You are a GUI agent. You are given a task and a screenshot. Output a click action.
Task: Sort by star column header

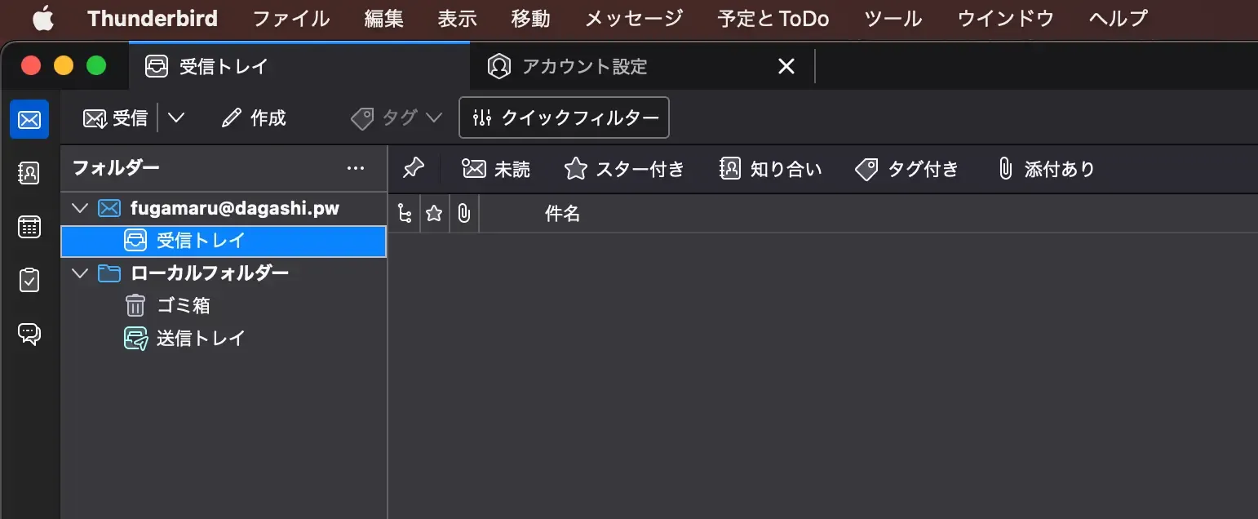[x=434, y=214]
